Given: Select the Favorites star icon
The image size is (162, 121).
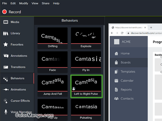Looking at the screenshot, I should coord(6,45).
